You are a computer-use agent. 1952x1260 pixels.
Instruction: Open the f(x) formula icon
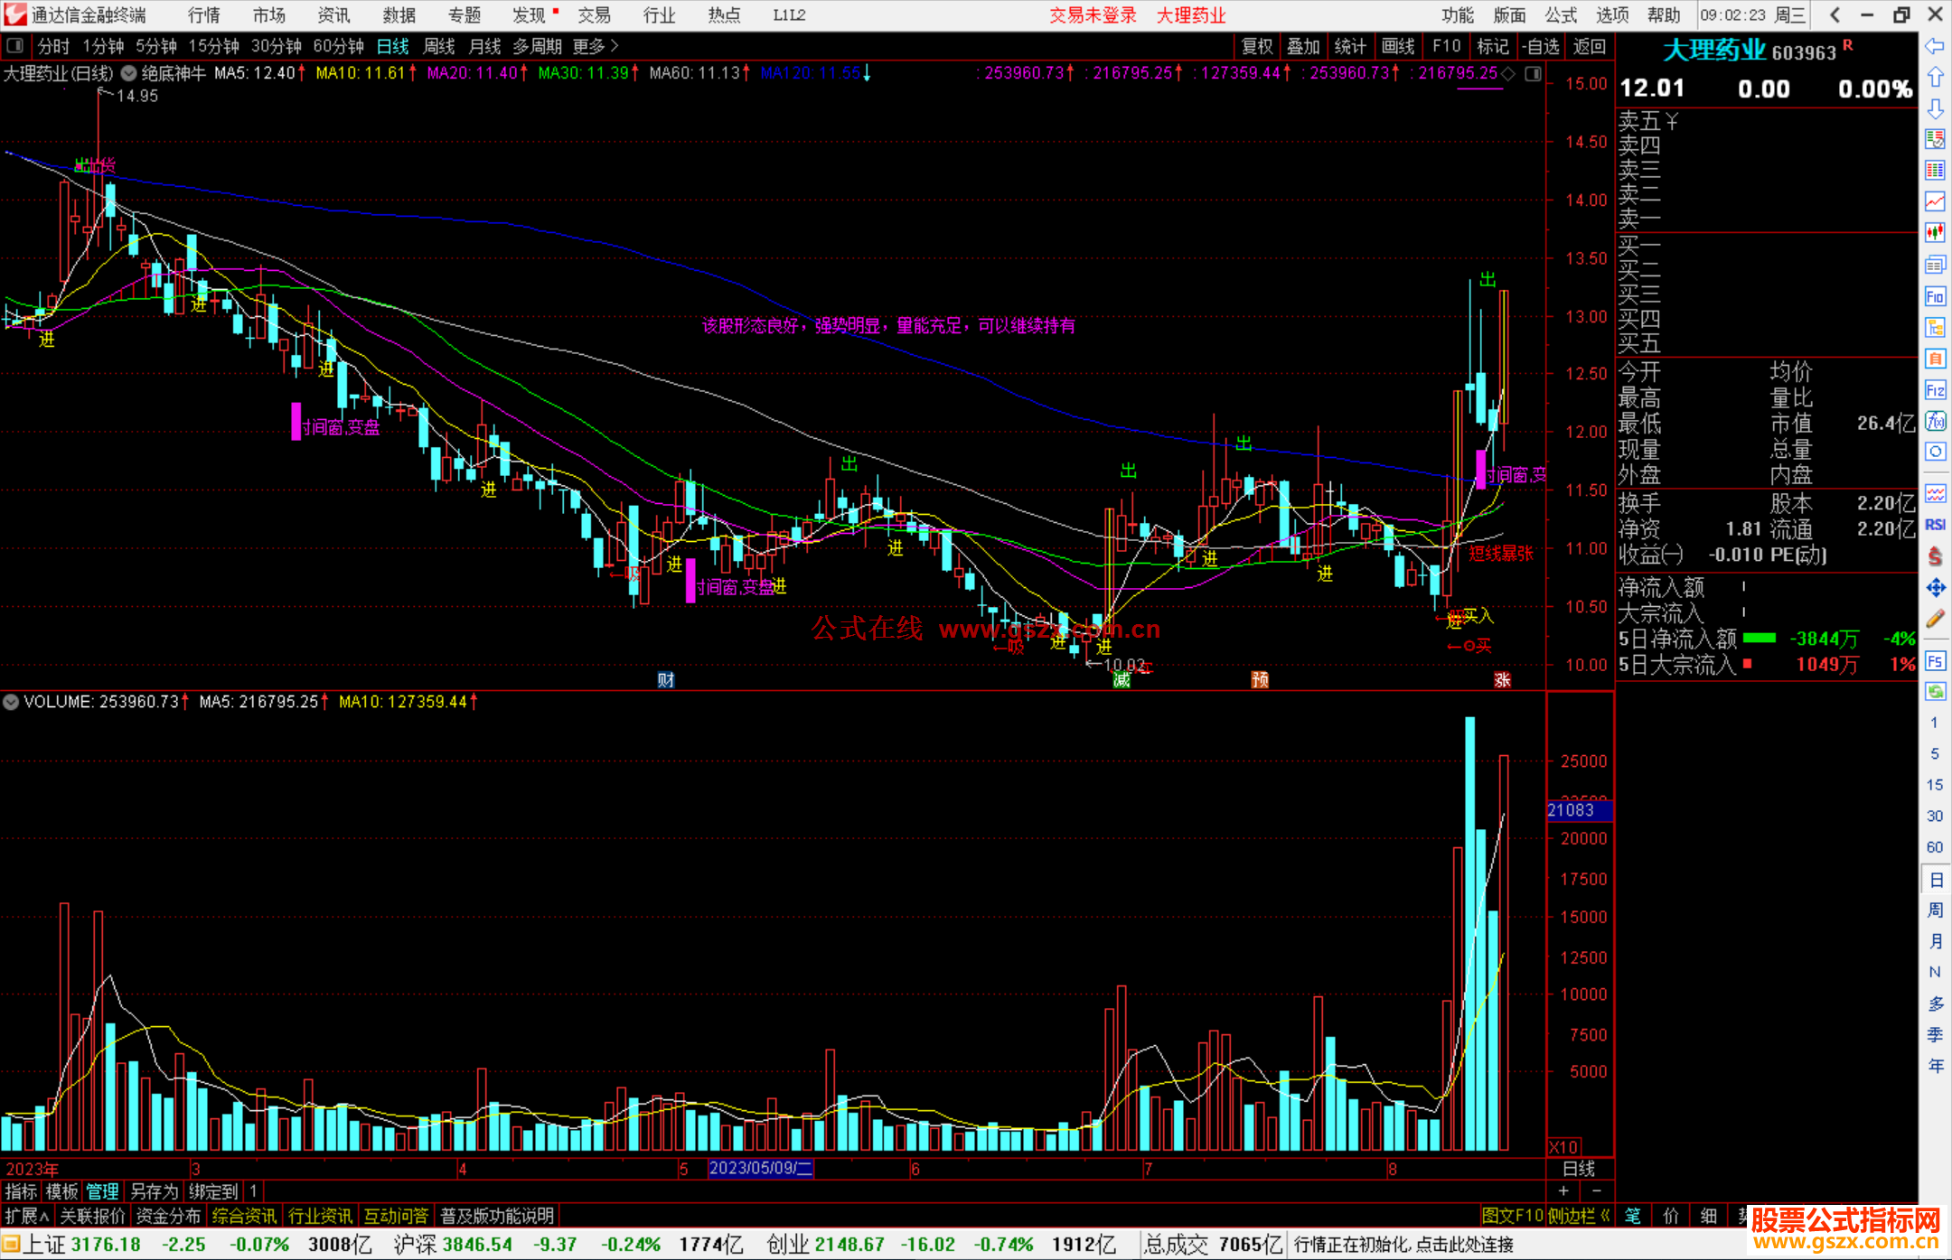coord(1935,421)
